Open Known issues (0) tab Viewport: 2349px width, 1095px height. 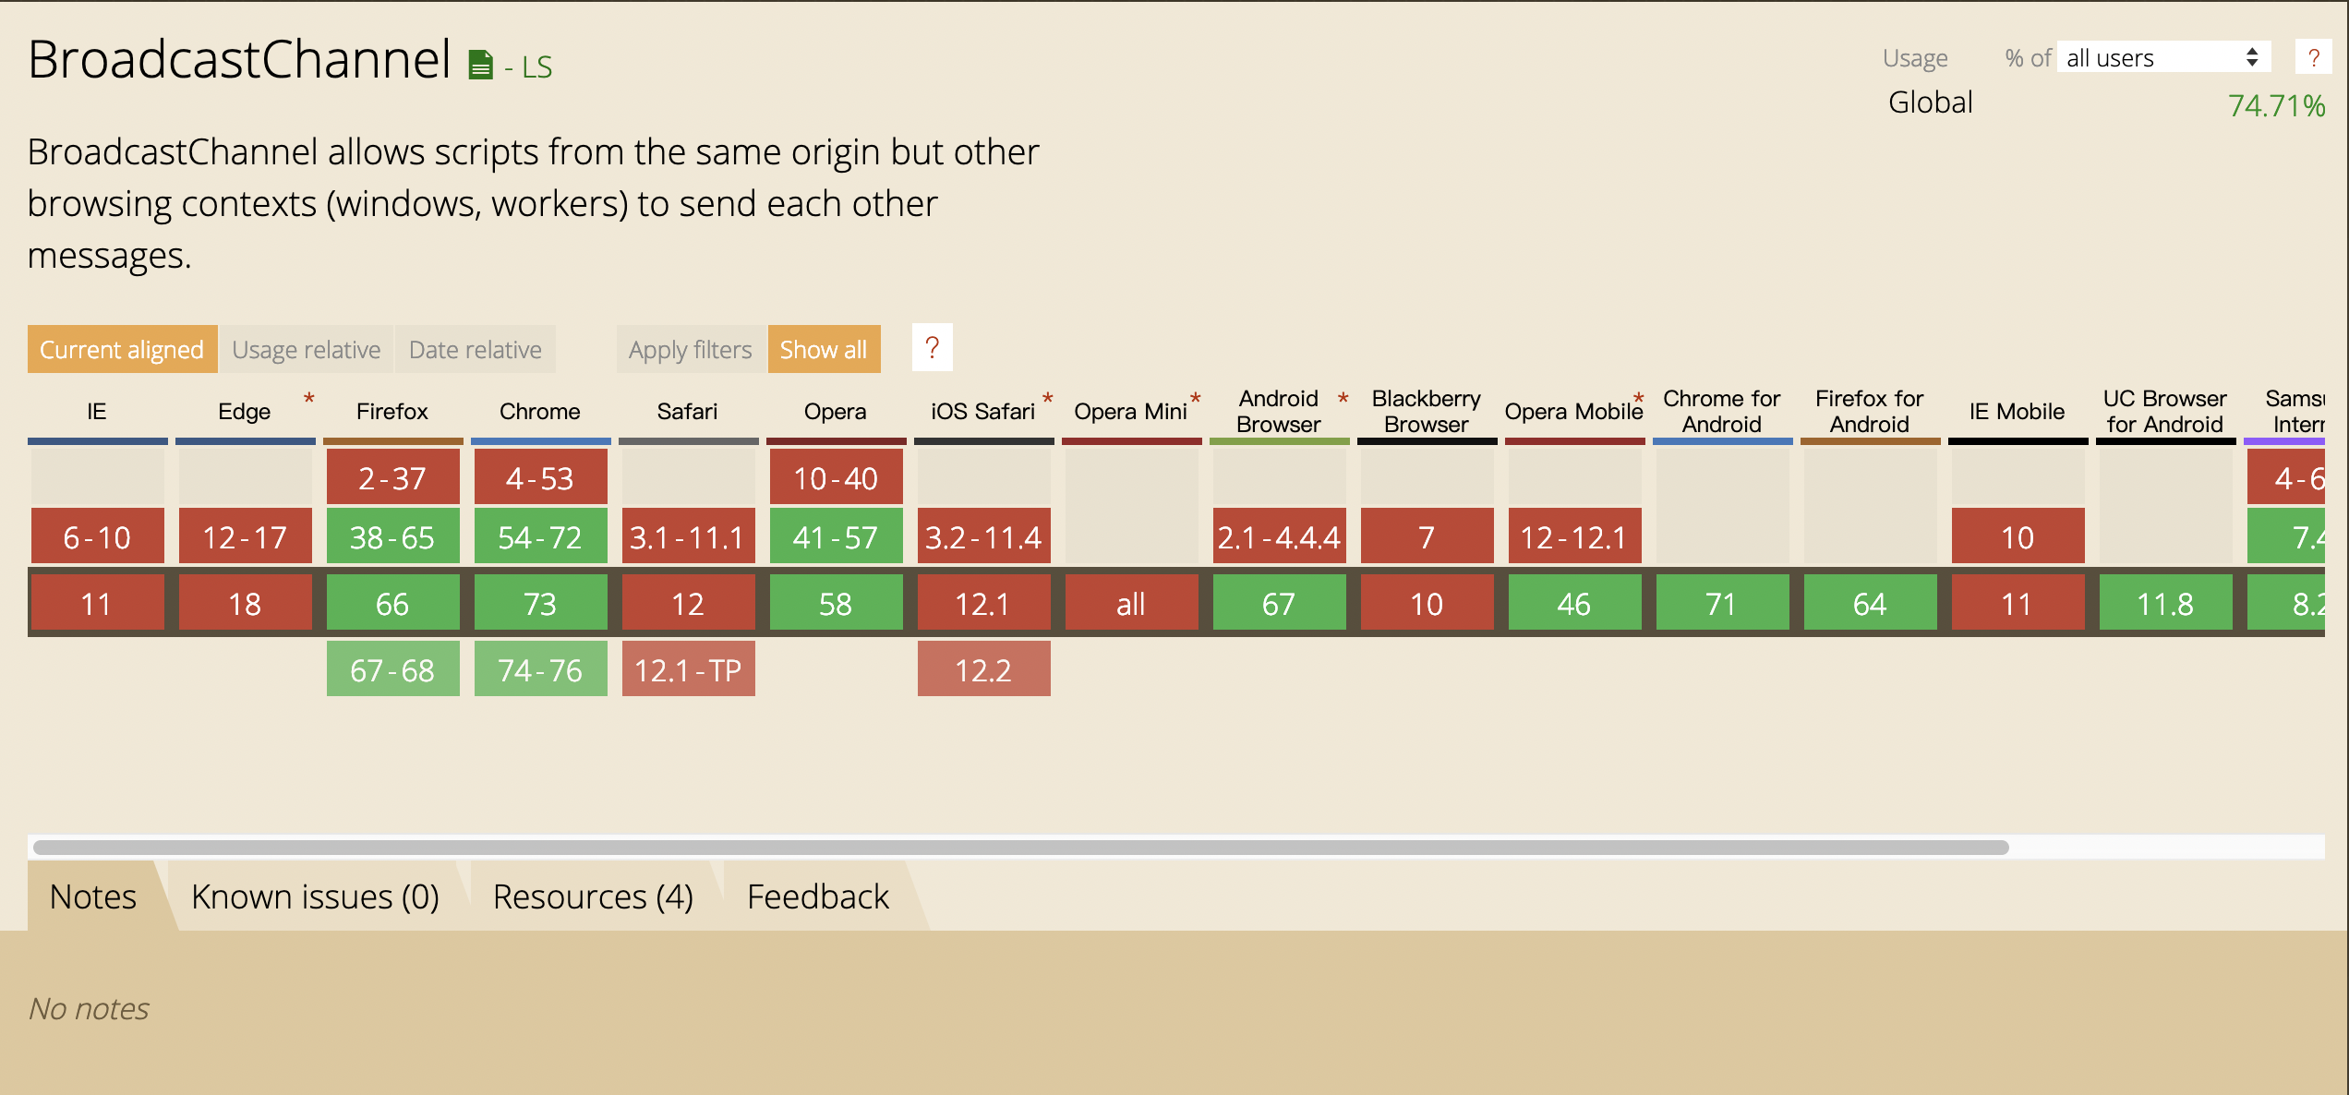point(315,896)
